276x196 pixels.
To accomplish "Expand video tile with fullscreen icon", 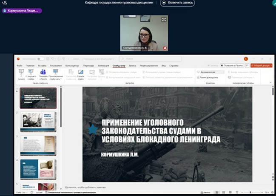I will pos(164,20).
